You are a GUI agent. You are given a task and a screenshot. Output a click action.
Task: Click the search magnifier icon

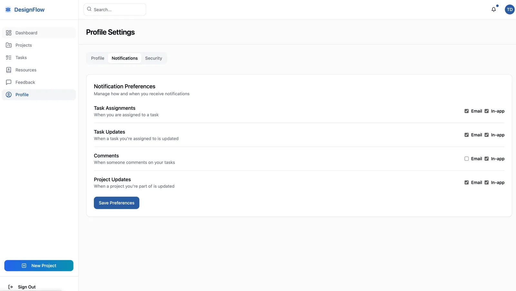coord(89,9)
